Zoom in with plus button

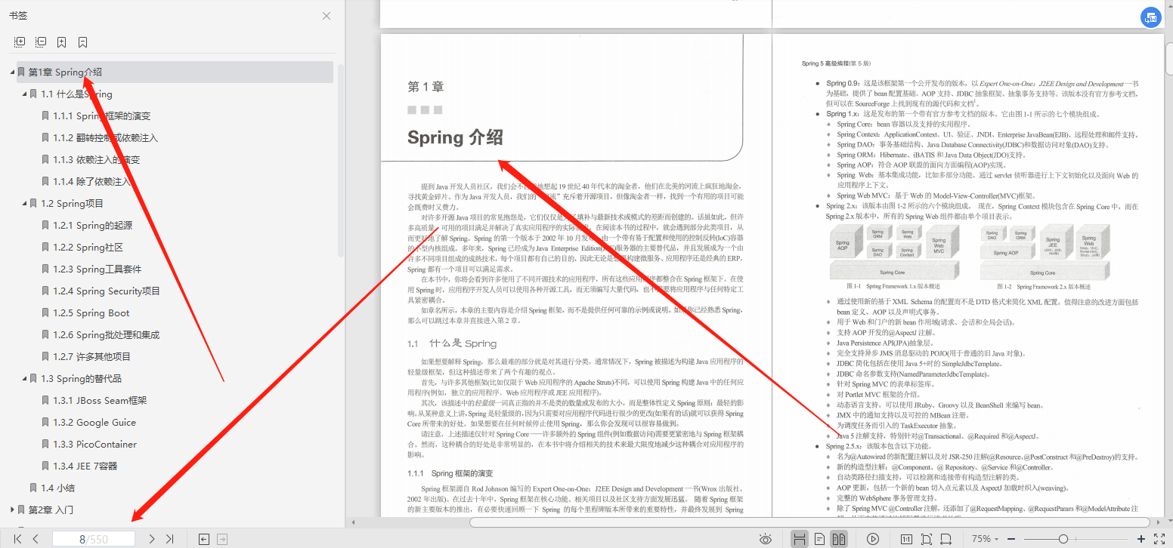click(1141, 539)
